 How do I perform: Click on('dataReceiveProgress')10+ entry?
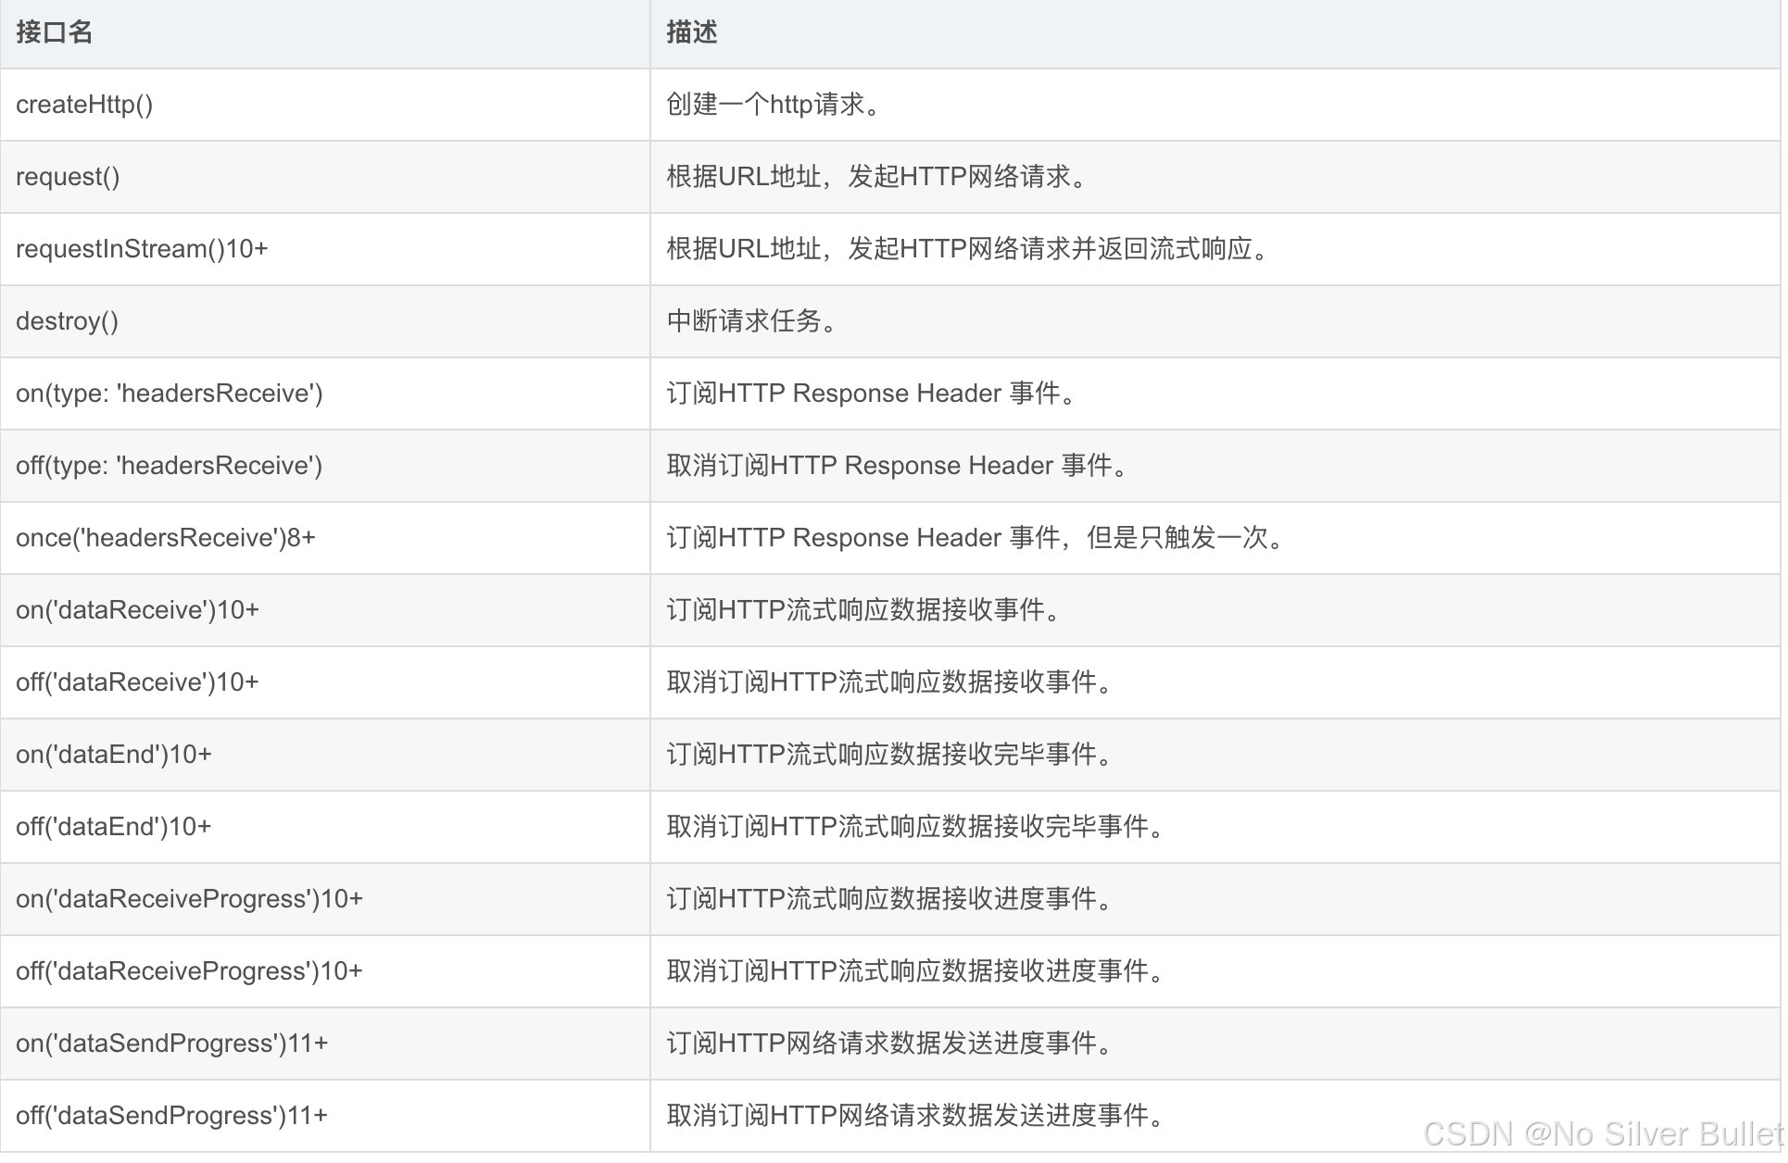click(189, 899)
